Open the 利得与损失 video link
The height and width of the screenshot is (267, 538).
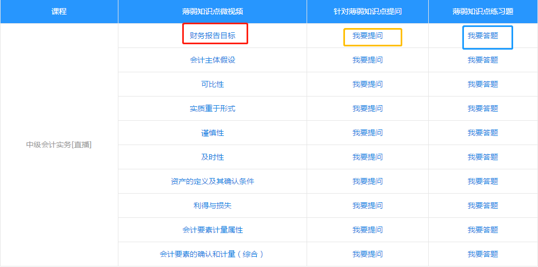pyautogui.click(x=212, y=206)
